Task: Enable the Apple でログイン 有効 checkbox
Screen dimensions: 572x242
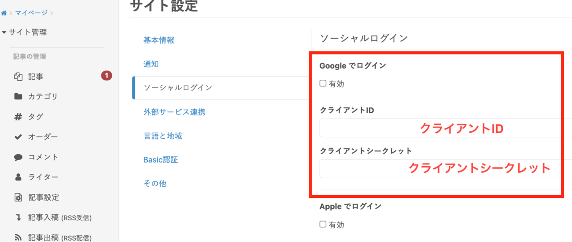Action: (323, 224)
